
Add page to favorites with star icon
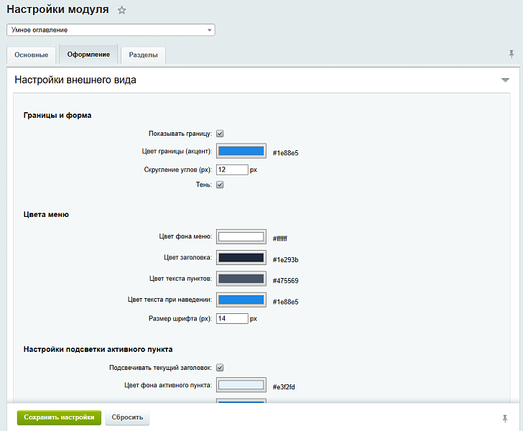(x=122, y=11)
